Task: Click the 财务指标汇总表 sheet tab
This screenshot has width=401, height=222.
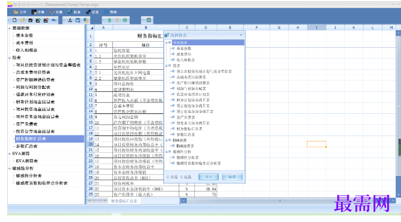Action: tap(124, 201)
